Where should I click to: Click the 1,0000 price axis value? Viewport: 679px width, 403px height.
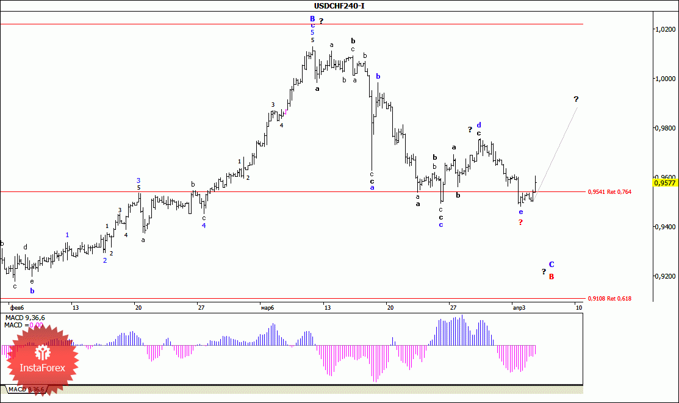(x=665, y=79)
